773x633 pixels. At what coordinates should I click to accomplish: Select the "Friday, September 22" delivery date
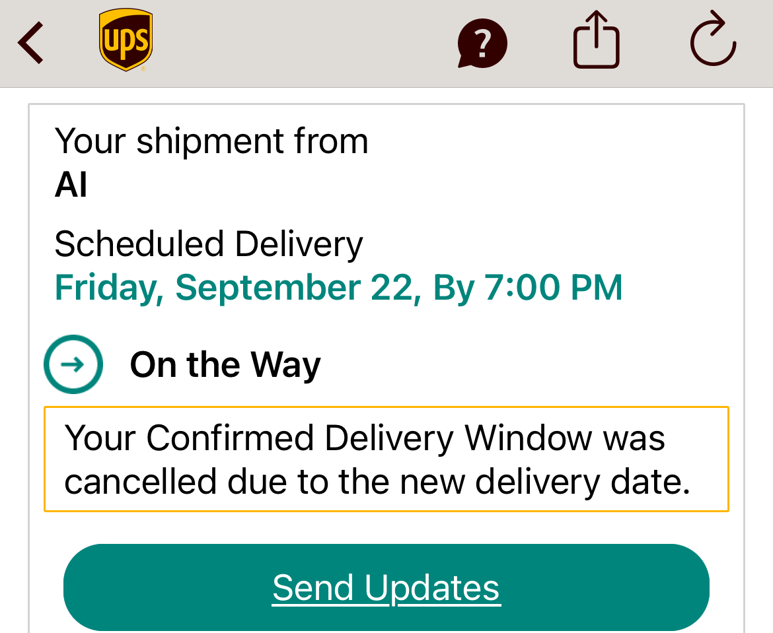pos(233,287)
